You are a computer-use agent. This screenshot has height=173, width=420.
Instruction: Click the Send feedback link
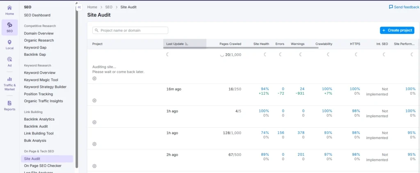404,7
